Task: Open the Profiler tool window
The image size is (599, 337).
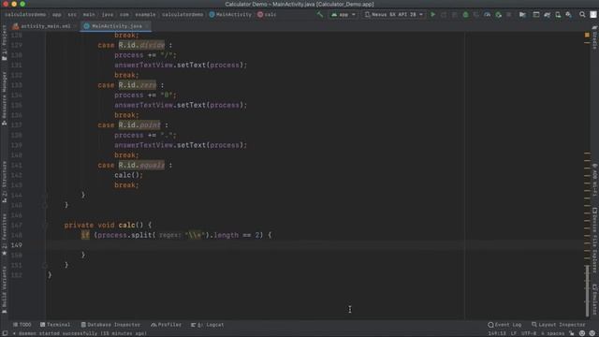Action: click(x=167, y=325)
